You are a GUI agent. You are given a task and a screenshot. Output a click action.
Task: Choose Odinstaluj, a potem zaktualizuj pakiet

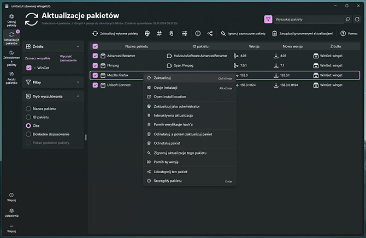[x=190, y=134]
